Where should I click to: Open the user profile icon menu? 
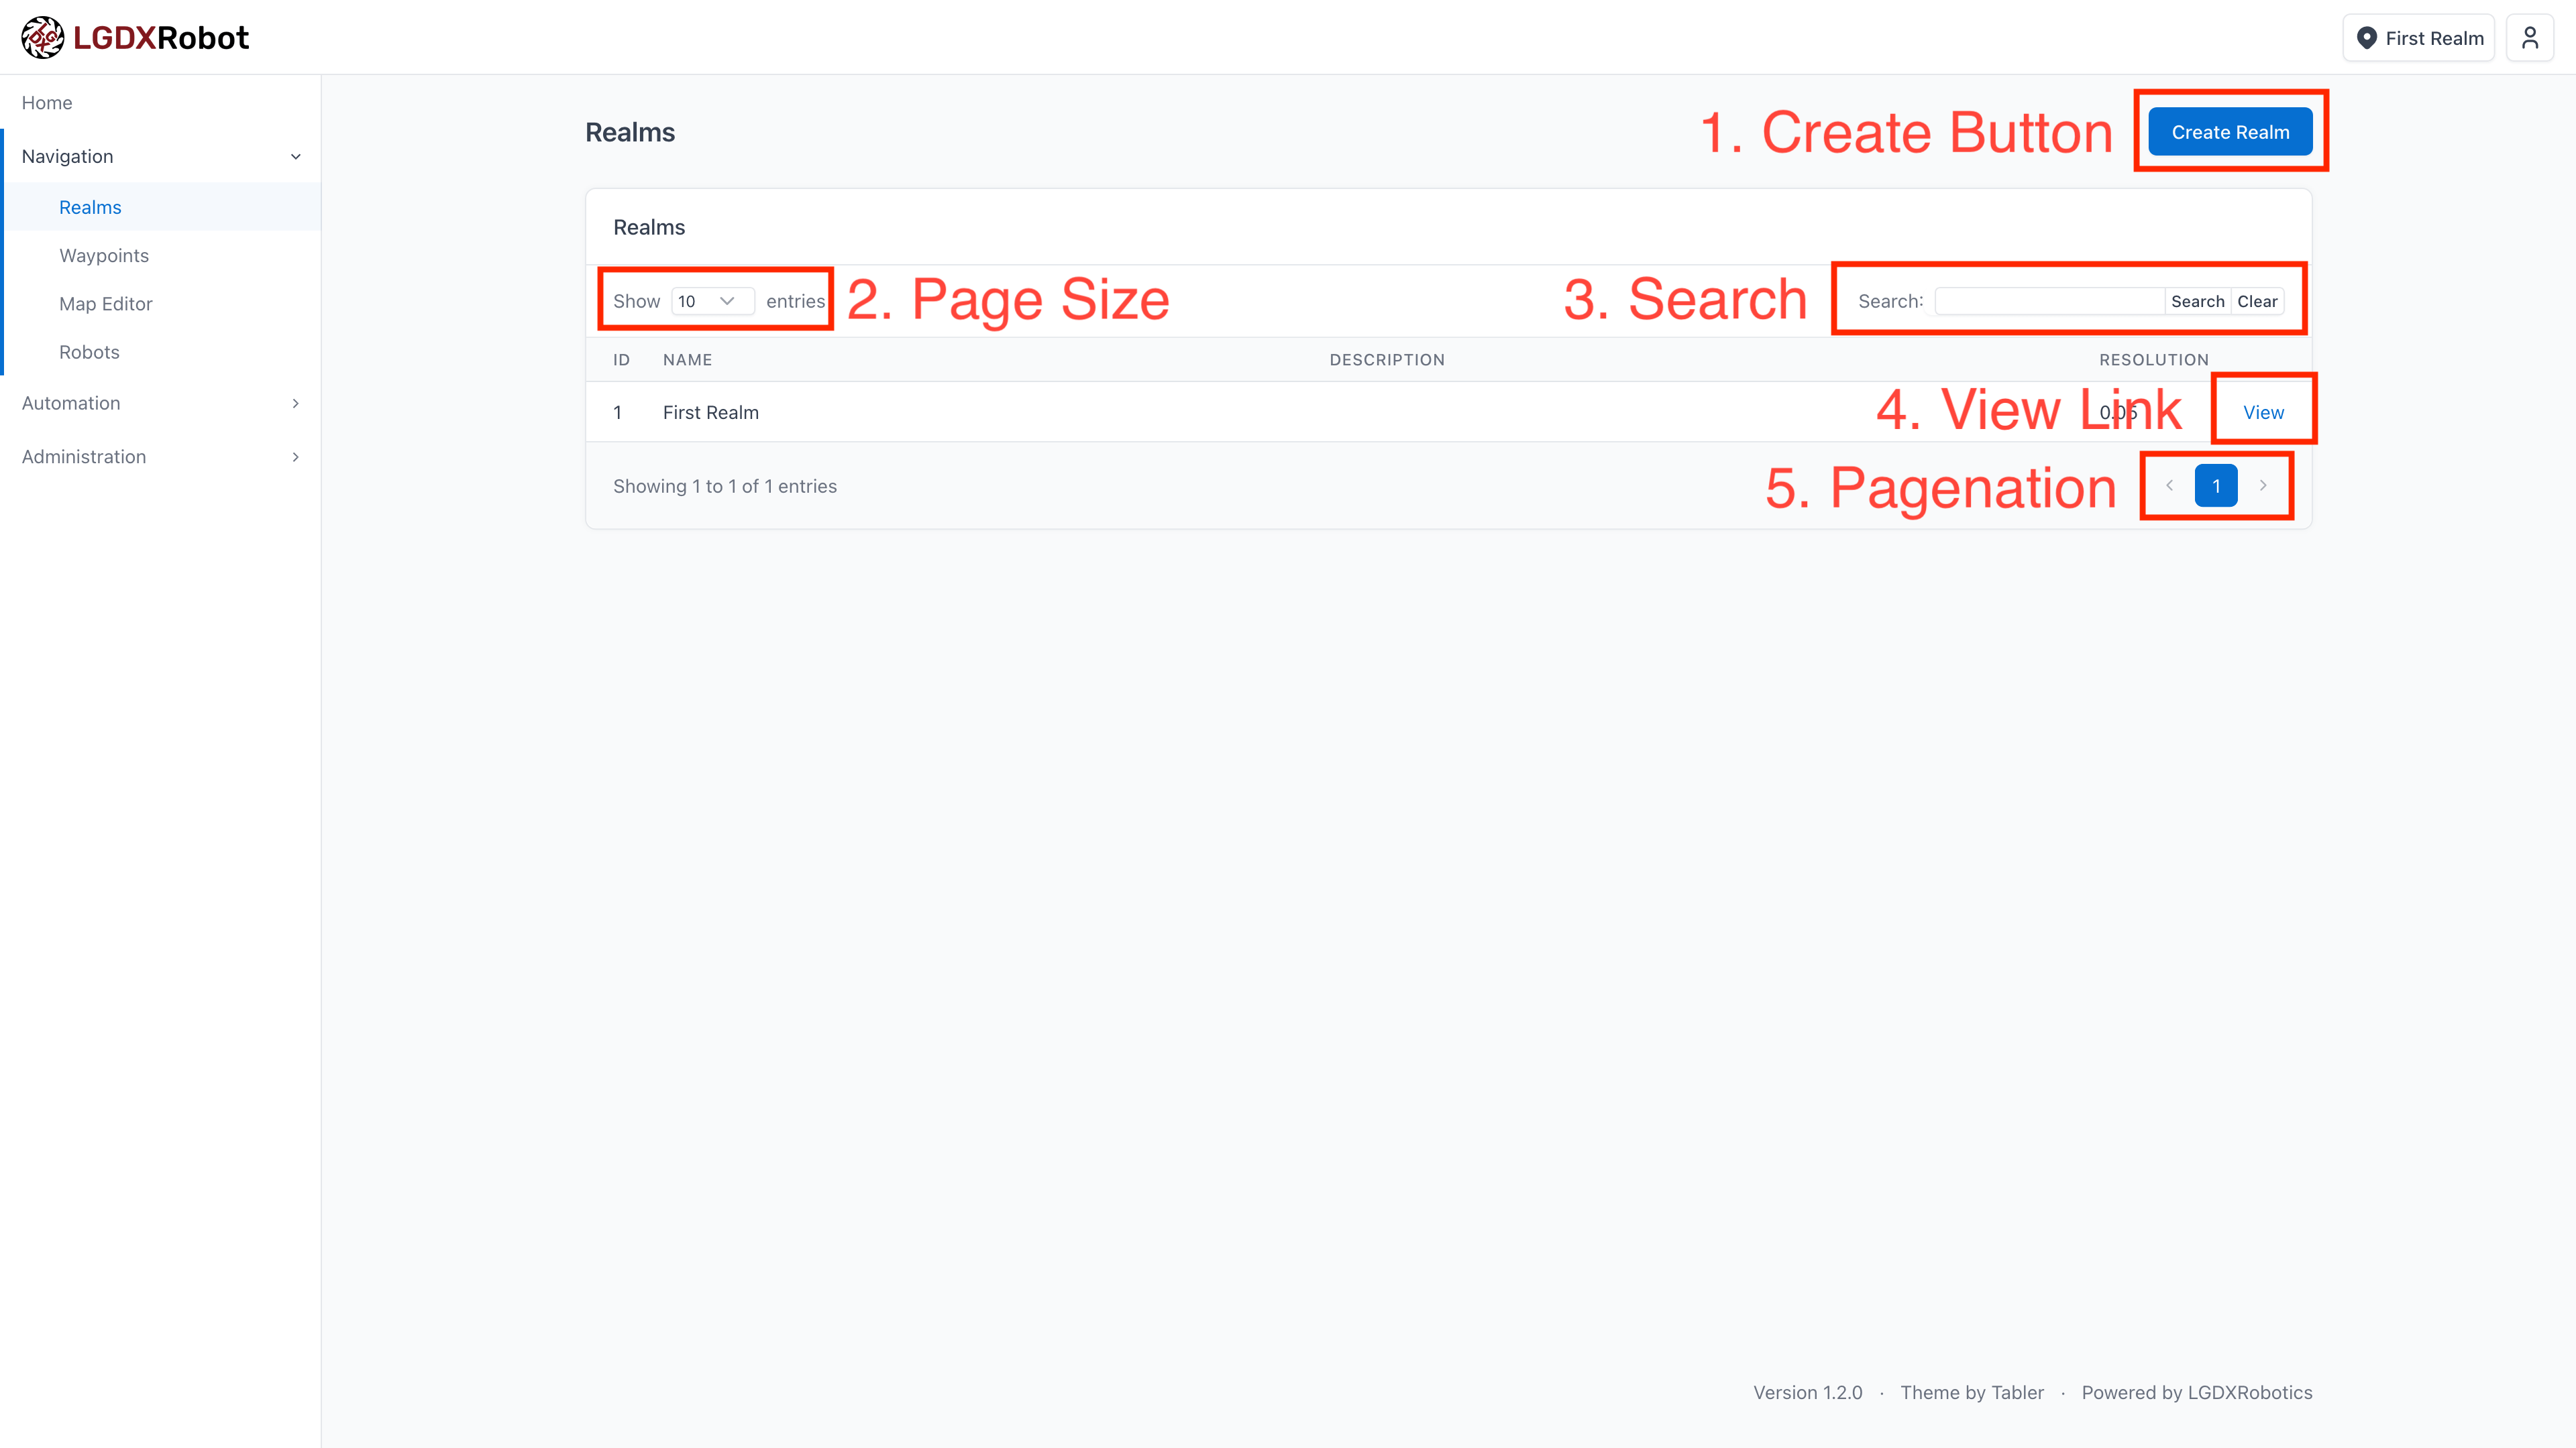[x=2529, y=38]
